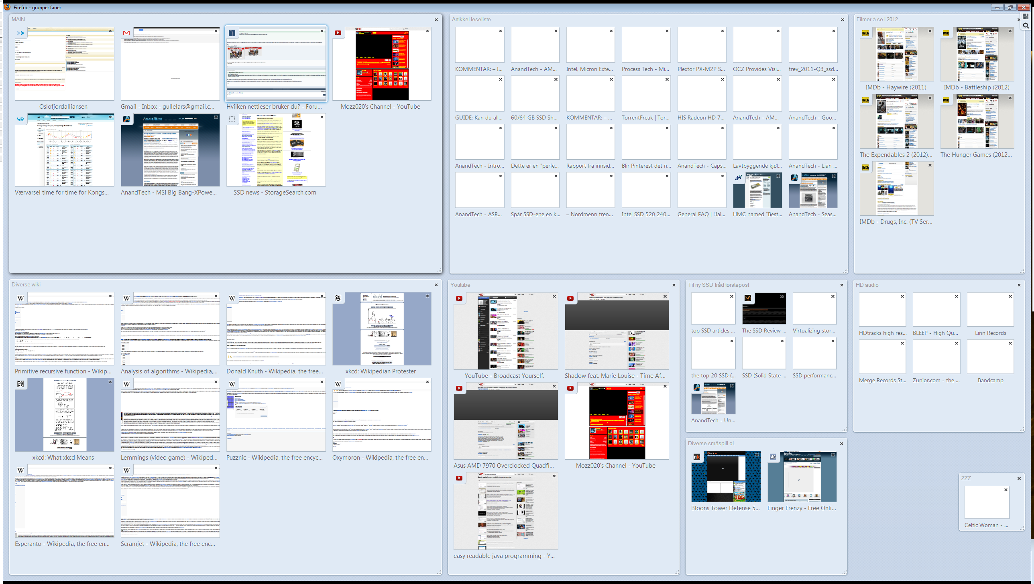Viewport: 1034px width, 584px height.
Task: Open the Oslofjordalliansen tab thumbnail
Action: coord(65,64)
